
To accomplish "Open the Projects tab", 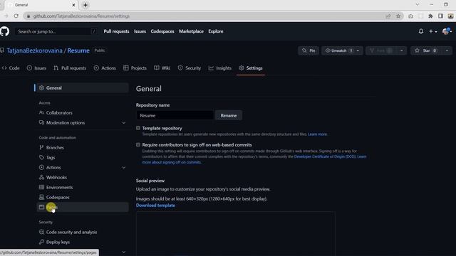I will pyautogui.click(x=135, y=68).
